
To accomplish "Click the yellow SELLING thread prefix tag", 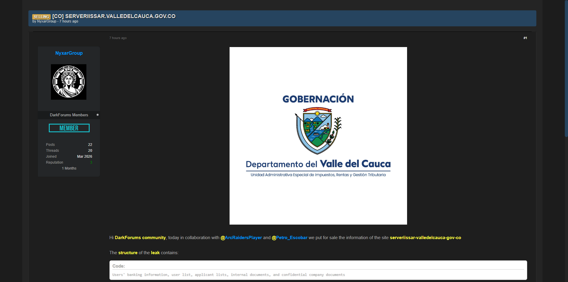I will tap(41, 17).
